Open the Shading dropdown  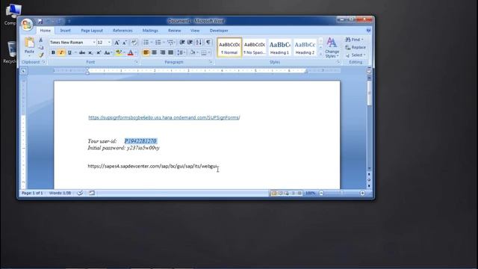[193, 53]
